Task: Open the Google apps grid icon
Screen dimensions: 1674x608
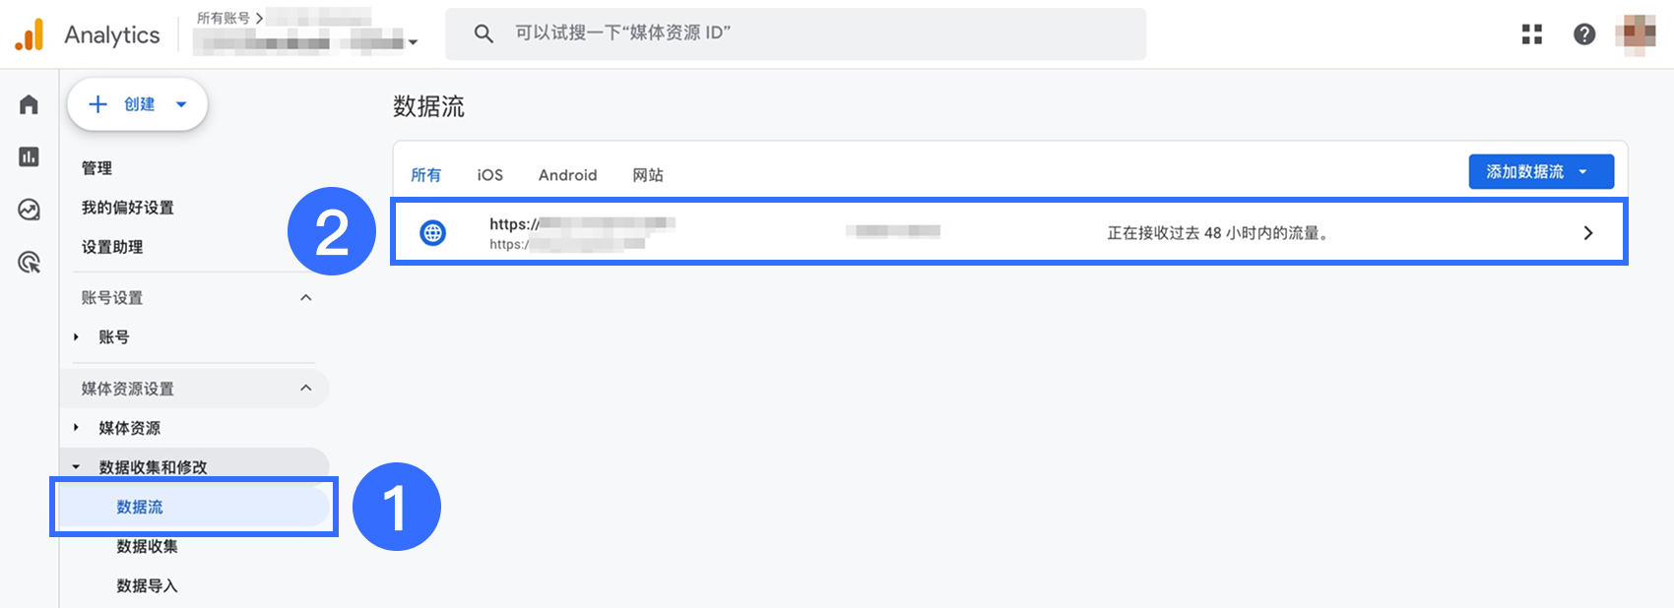Action: click(1531, 34)
